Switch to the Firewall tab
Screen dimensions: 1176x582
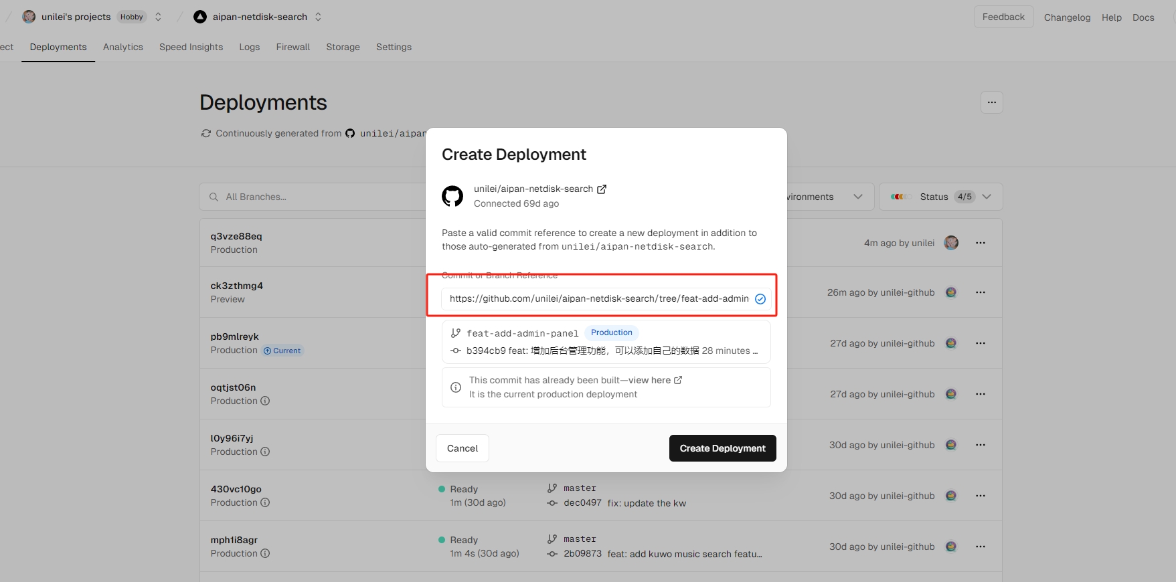[x=292, y=47]
